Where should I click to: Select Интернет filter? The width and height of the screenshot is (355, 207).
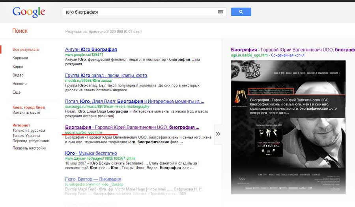(x=21, y=125)
